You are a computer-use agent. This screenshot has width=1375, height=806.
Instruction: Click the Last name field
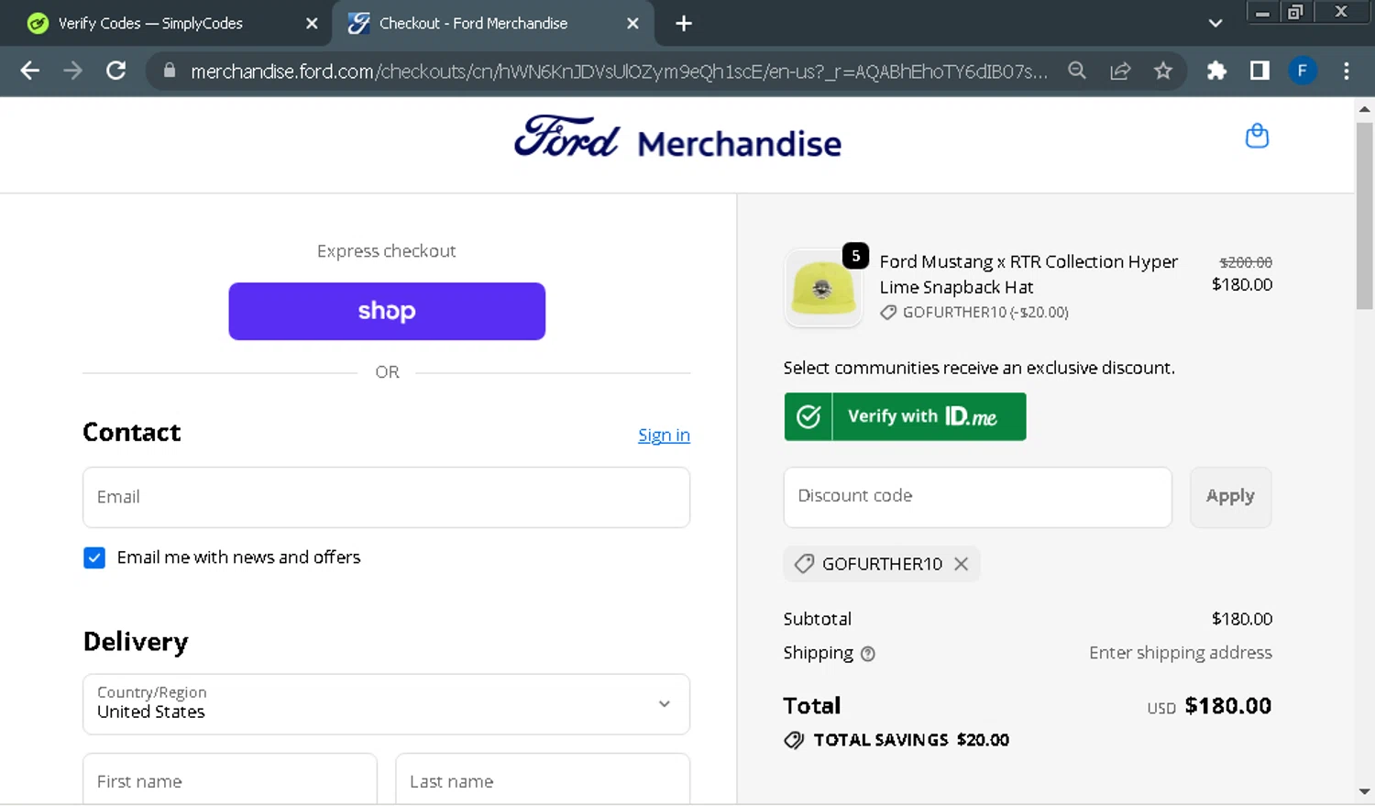[543, 779]
